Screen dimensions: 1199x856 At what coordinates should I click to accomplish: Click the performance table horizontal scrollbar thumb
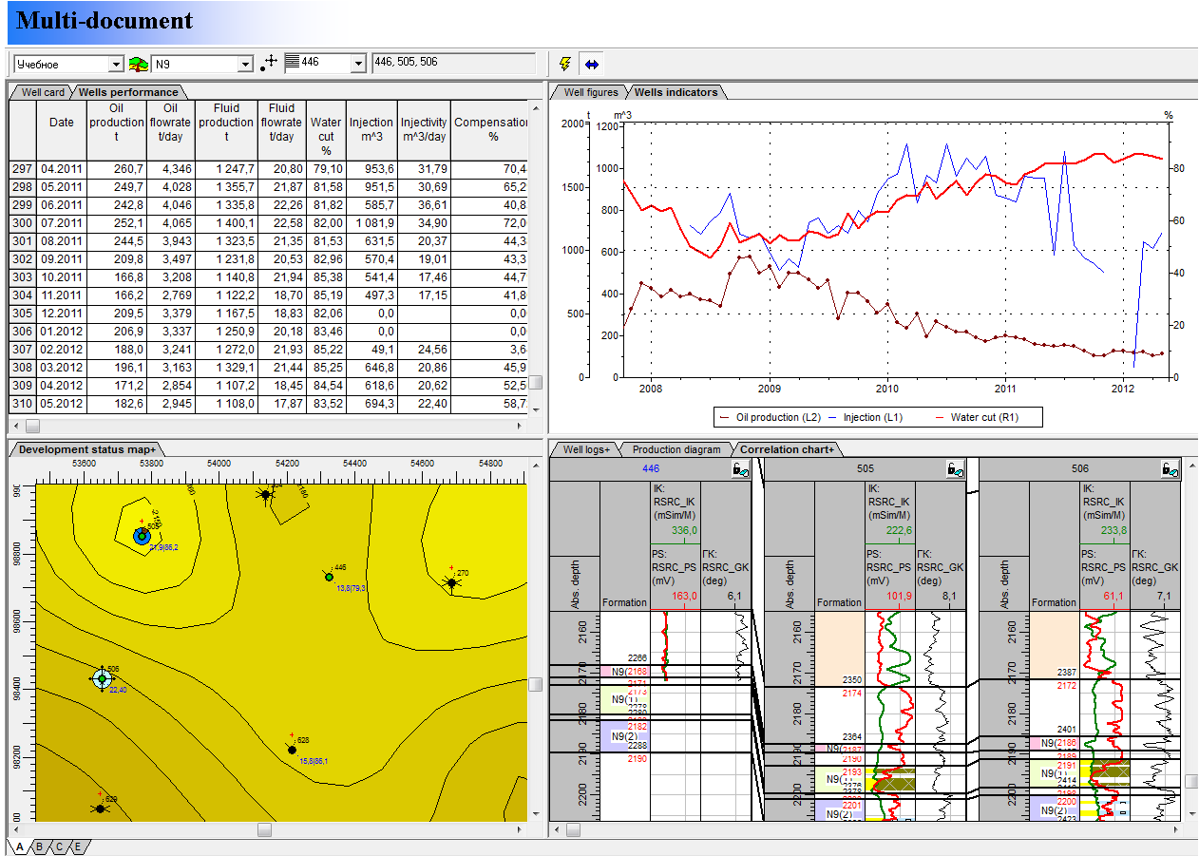[32, 426]
